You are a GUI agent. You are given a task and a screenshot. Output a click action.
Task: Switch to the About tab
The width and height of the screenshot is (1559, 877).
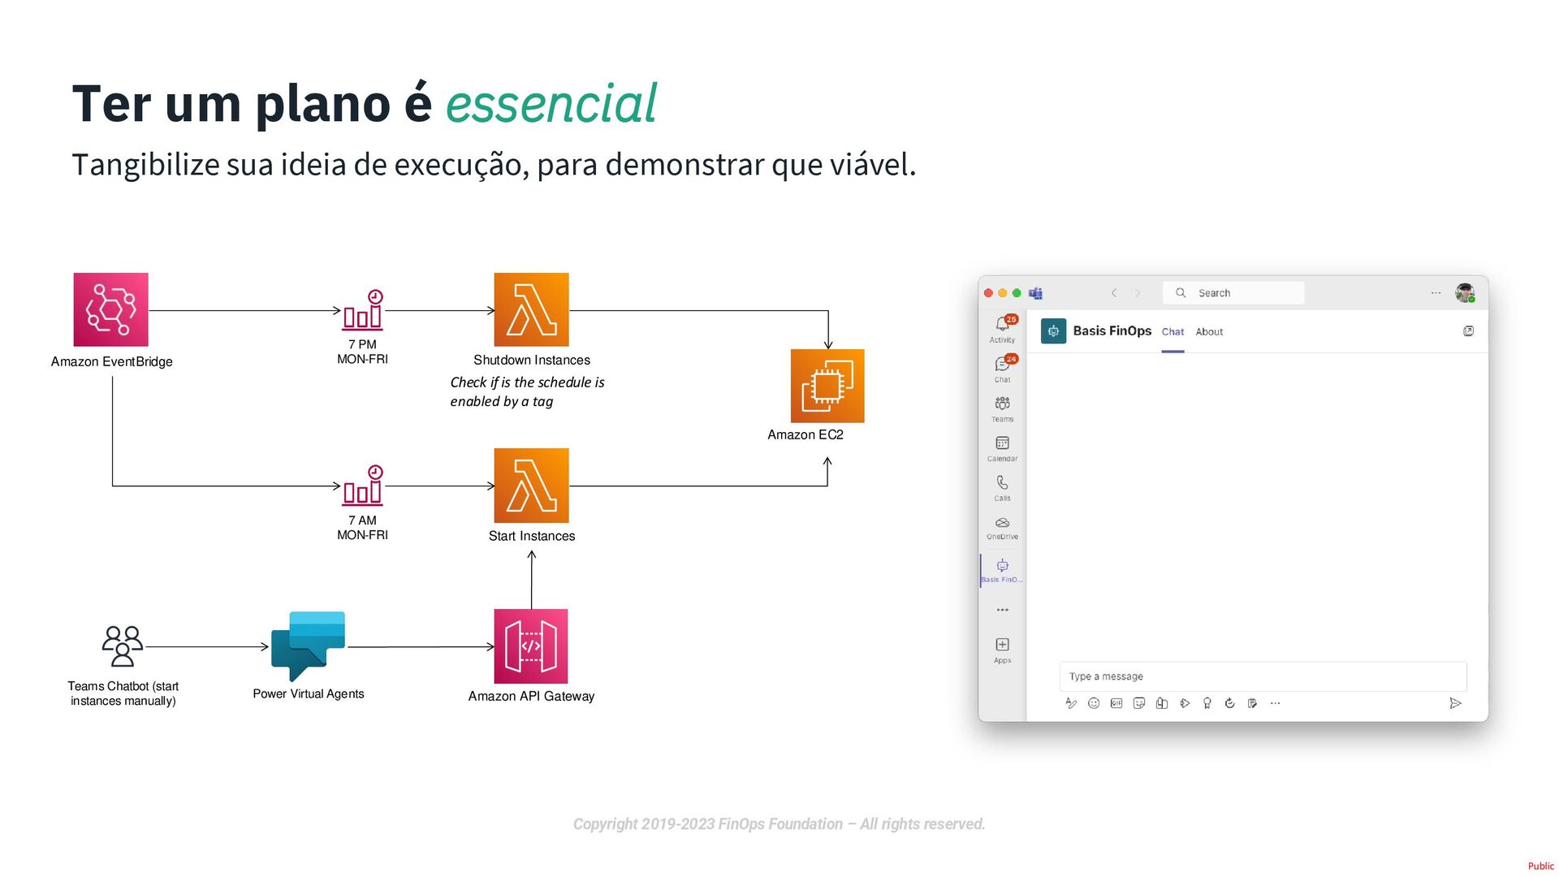click(x=1208, y=332)
